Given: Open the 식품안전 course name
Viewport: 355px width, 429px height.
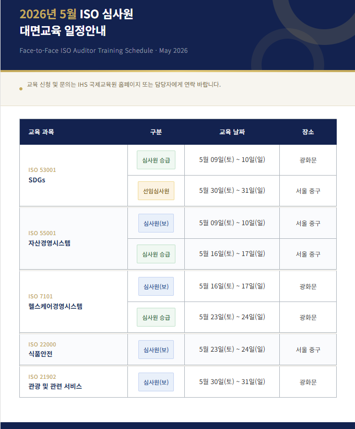Looking at the screenshot, I should tap(41, 354).
